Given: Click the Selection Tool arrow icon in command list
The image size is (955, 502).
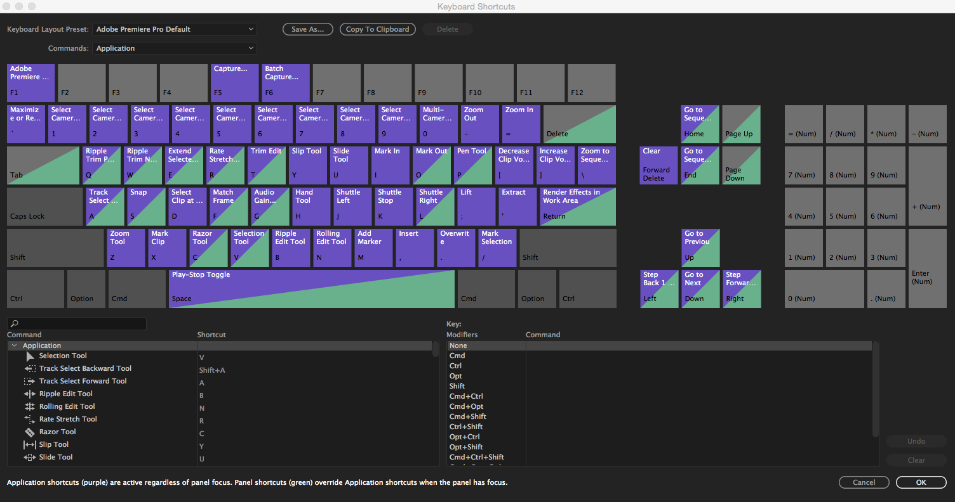Looking at the screenshot, I should pyautogui.click(x=30, y=356).
